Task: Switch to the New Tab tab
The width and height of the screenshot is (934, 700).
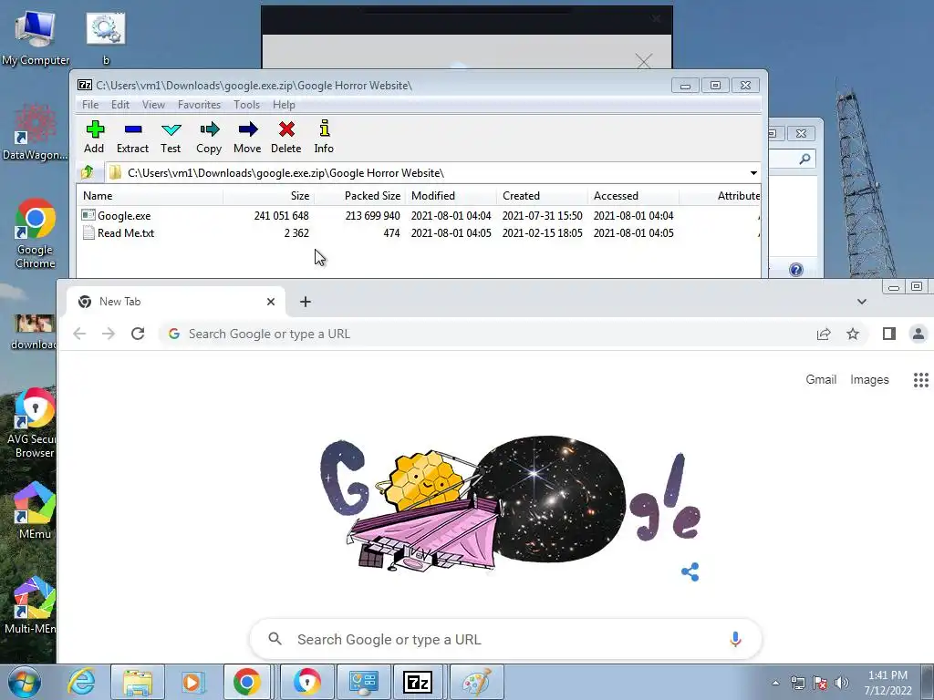Action: click(x=176, y=302)
